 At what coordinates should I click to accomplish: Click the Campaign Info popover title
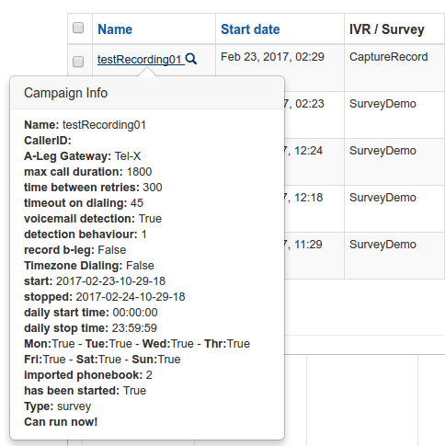click(x=65, y=93)
